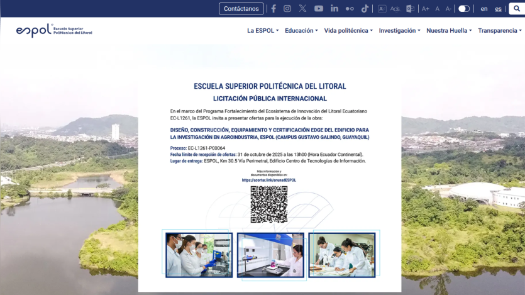
Task: Decrease font size with A- icon
Action: click(x=448, y=9)
